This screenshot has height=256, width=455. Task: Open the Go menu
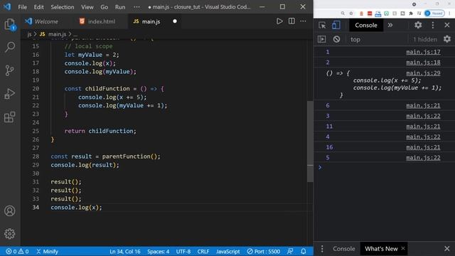105,7
